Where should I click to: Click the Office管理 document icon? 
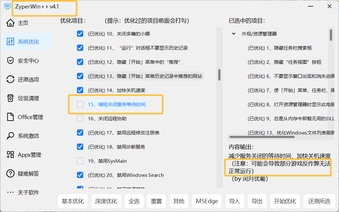(x=10, y=117)
